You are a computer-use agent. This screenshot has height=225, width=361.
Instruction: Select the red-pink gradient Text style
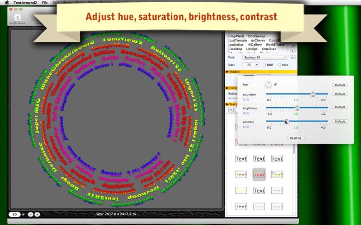pos(259,175)
